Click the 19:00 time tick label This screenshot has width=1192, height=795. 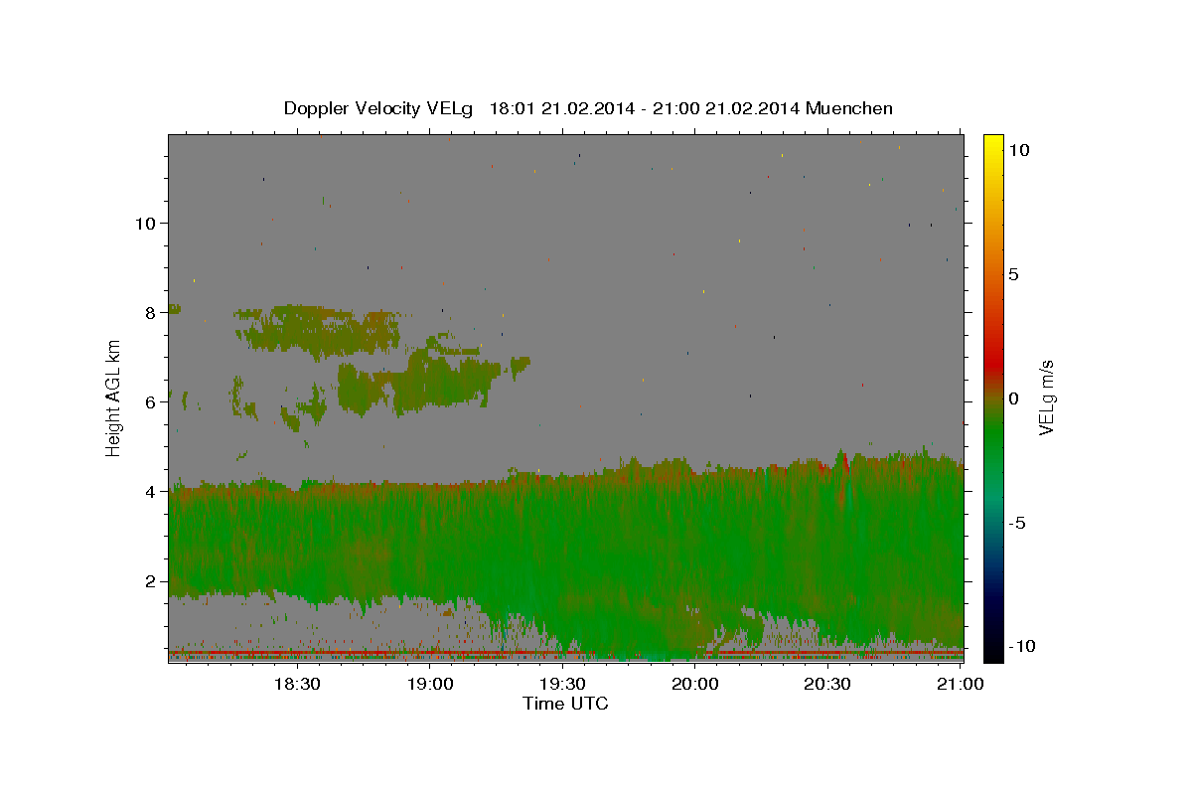(x=429, y=684)
